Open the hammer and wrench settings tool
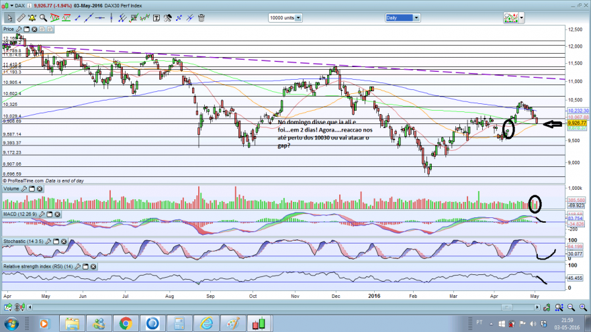Image resolution: width=591 pixels, height=332 pixels. click(167, 17)
